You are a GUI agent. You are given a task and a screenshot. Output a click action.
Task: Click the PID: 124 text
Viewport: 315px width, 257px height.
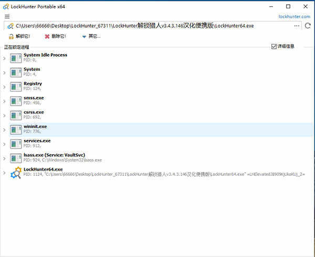pos(32,88)
